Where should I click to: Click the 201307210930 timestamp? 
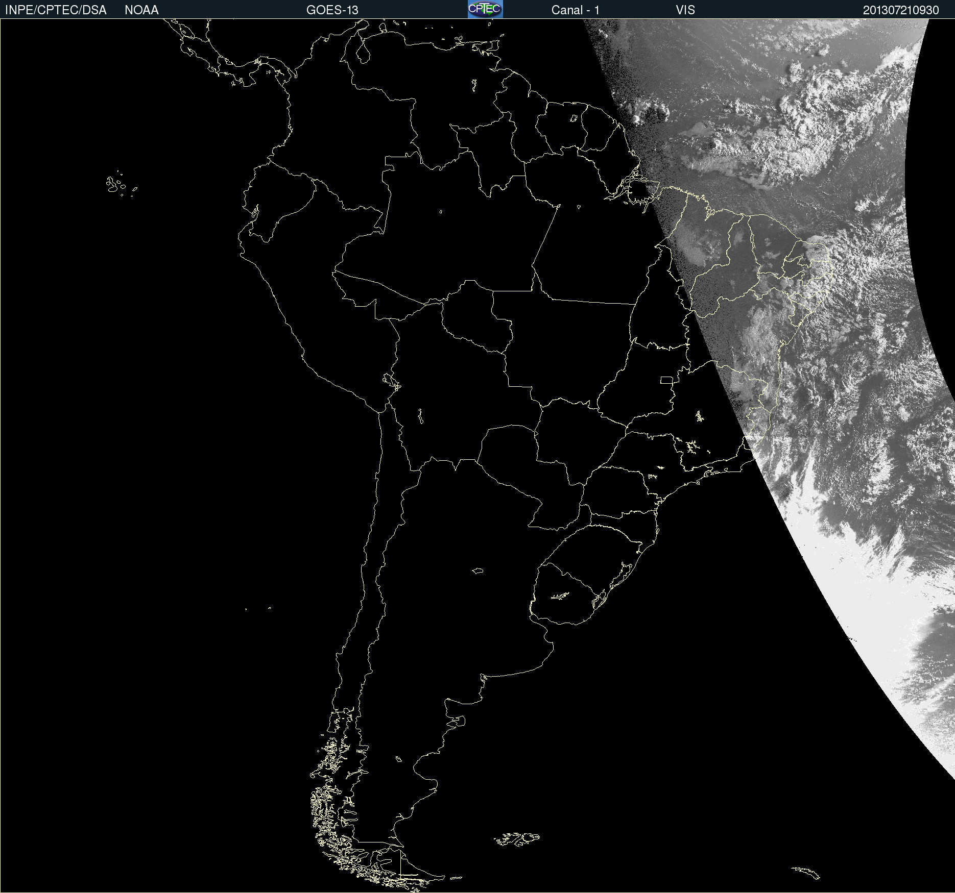pos(901,10)
